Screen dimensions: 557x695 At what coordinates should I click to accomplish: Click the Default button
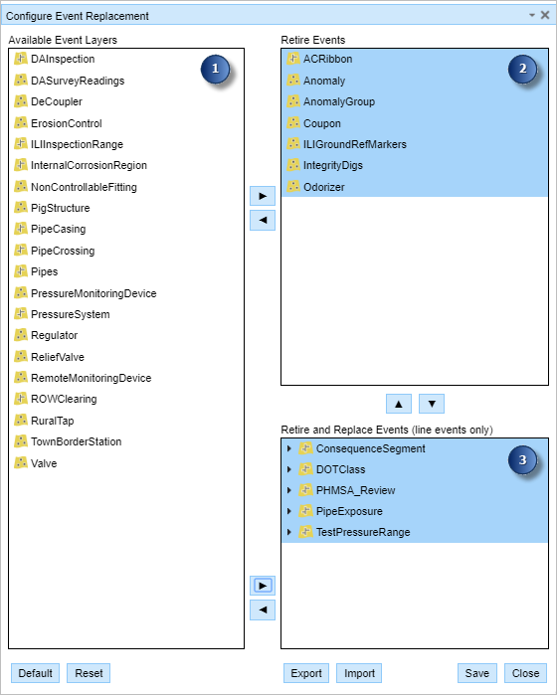pos(35,673)
